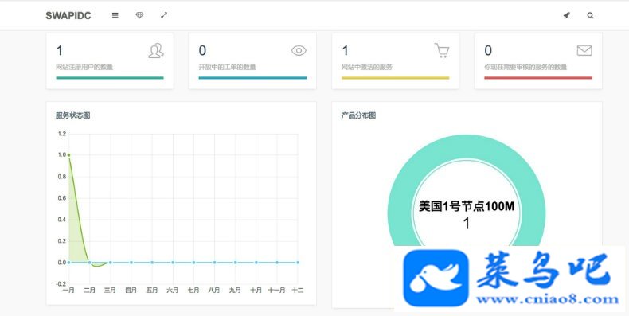The height and width of the screenshot is (316, 629).
Task: Click the 0.6 y-axis value
Action: 62,198
